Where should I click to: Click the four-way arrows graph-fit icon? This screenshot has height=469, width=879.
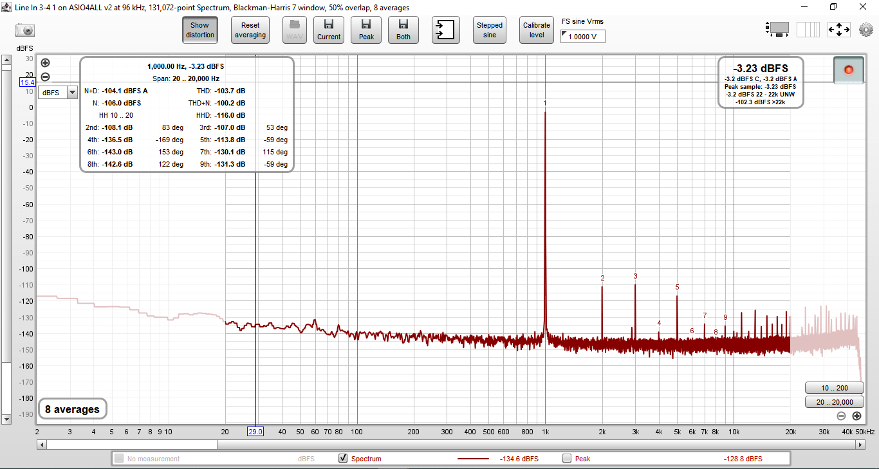(x=838, y=30)
